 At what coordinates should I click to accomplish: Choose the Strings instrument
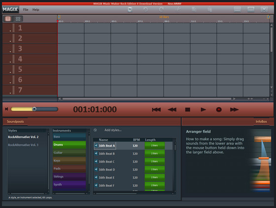(69, 176)
